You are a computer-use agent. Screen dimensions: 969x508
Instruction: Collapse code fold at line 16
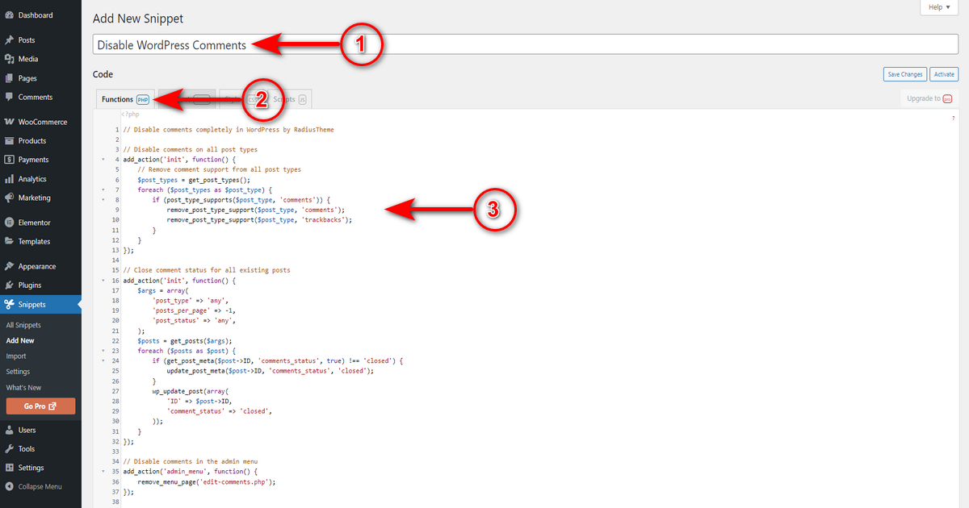(103, 281)
